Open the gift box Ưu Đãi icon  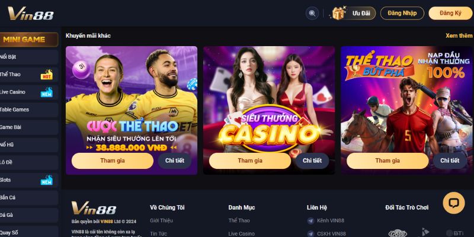[x=338, y=13]
